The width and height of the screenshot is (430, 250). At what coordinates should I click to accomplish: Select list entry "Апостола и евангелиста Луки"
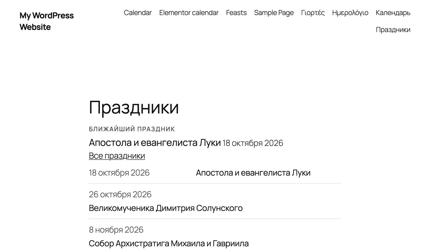point(253,173)
